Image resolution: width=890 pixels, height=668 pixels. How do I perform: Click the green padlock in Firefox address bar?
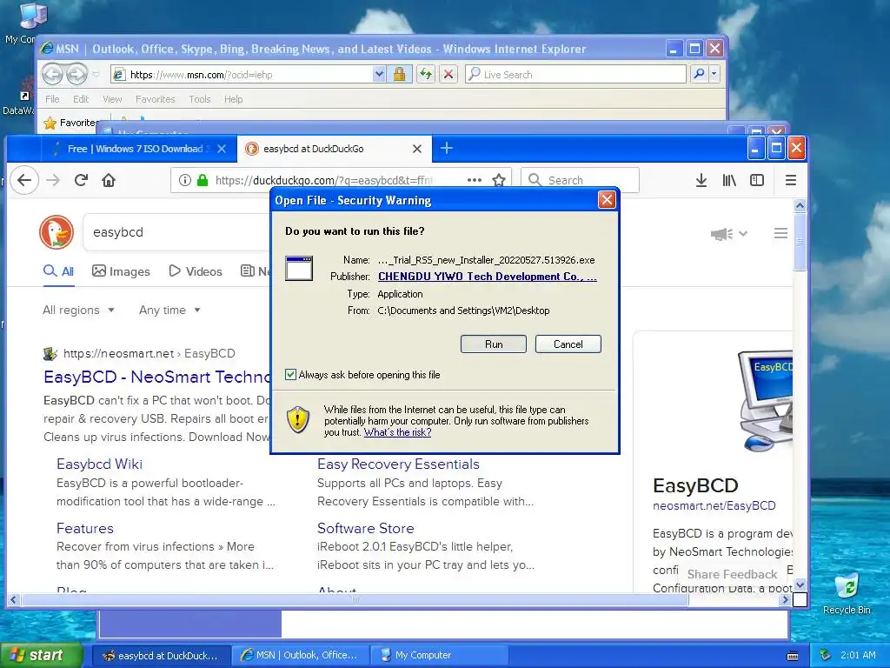click(x=202, y=180)
